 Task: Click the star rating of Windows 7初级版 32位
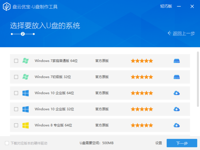coord(142,77)
